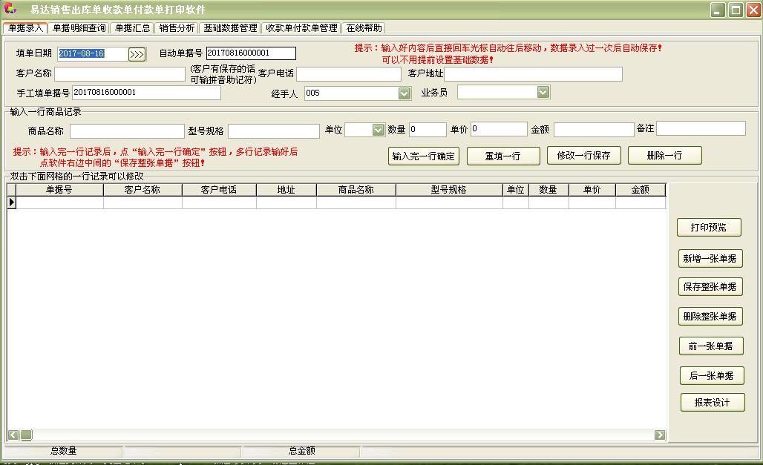
Task: Click the grid 客户名称 column header
Action: (143, 190)
